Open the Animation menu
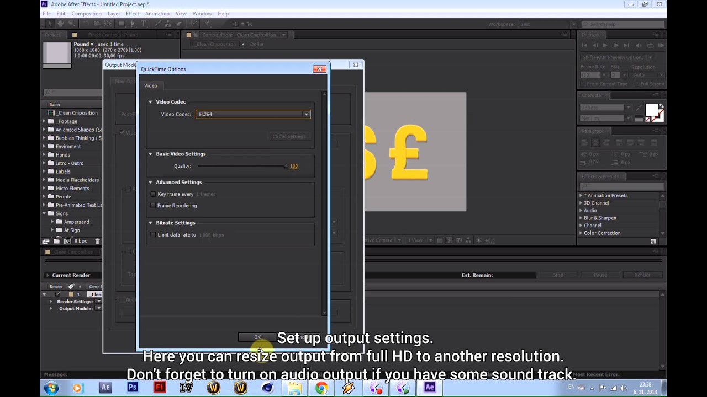Viewport: 707px width, 397px height. pyautogui.click(x=157, y=13)
